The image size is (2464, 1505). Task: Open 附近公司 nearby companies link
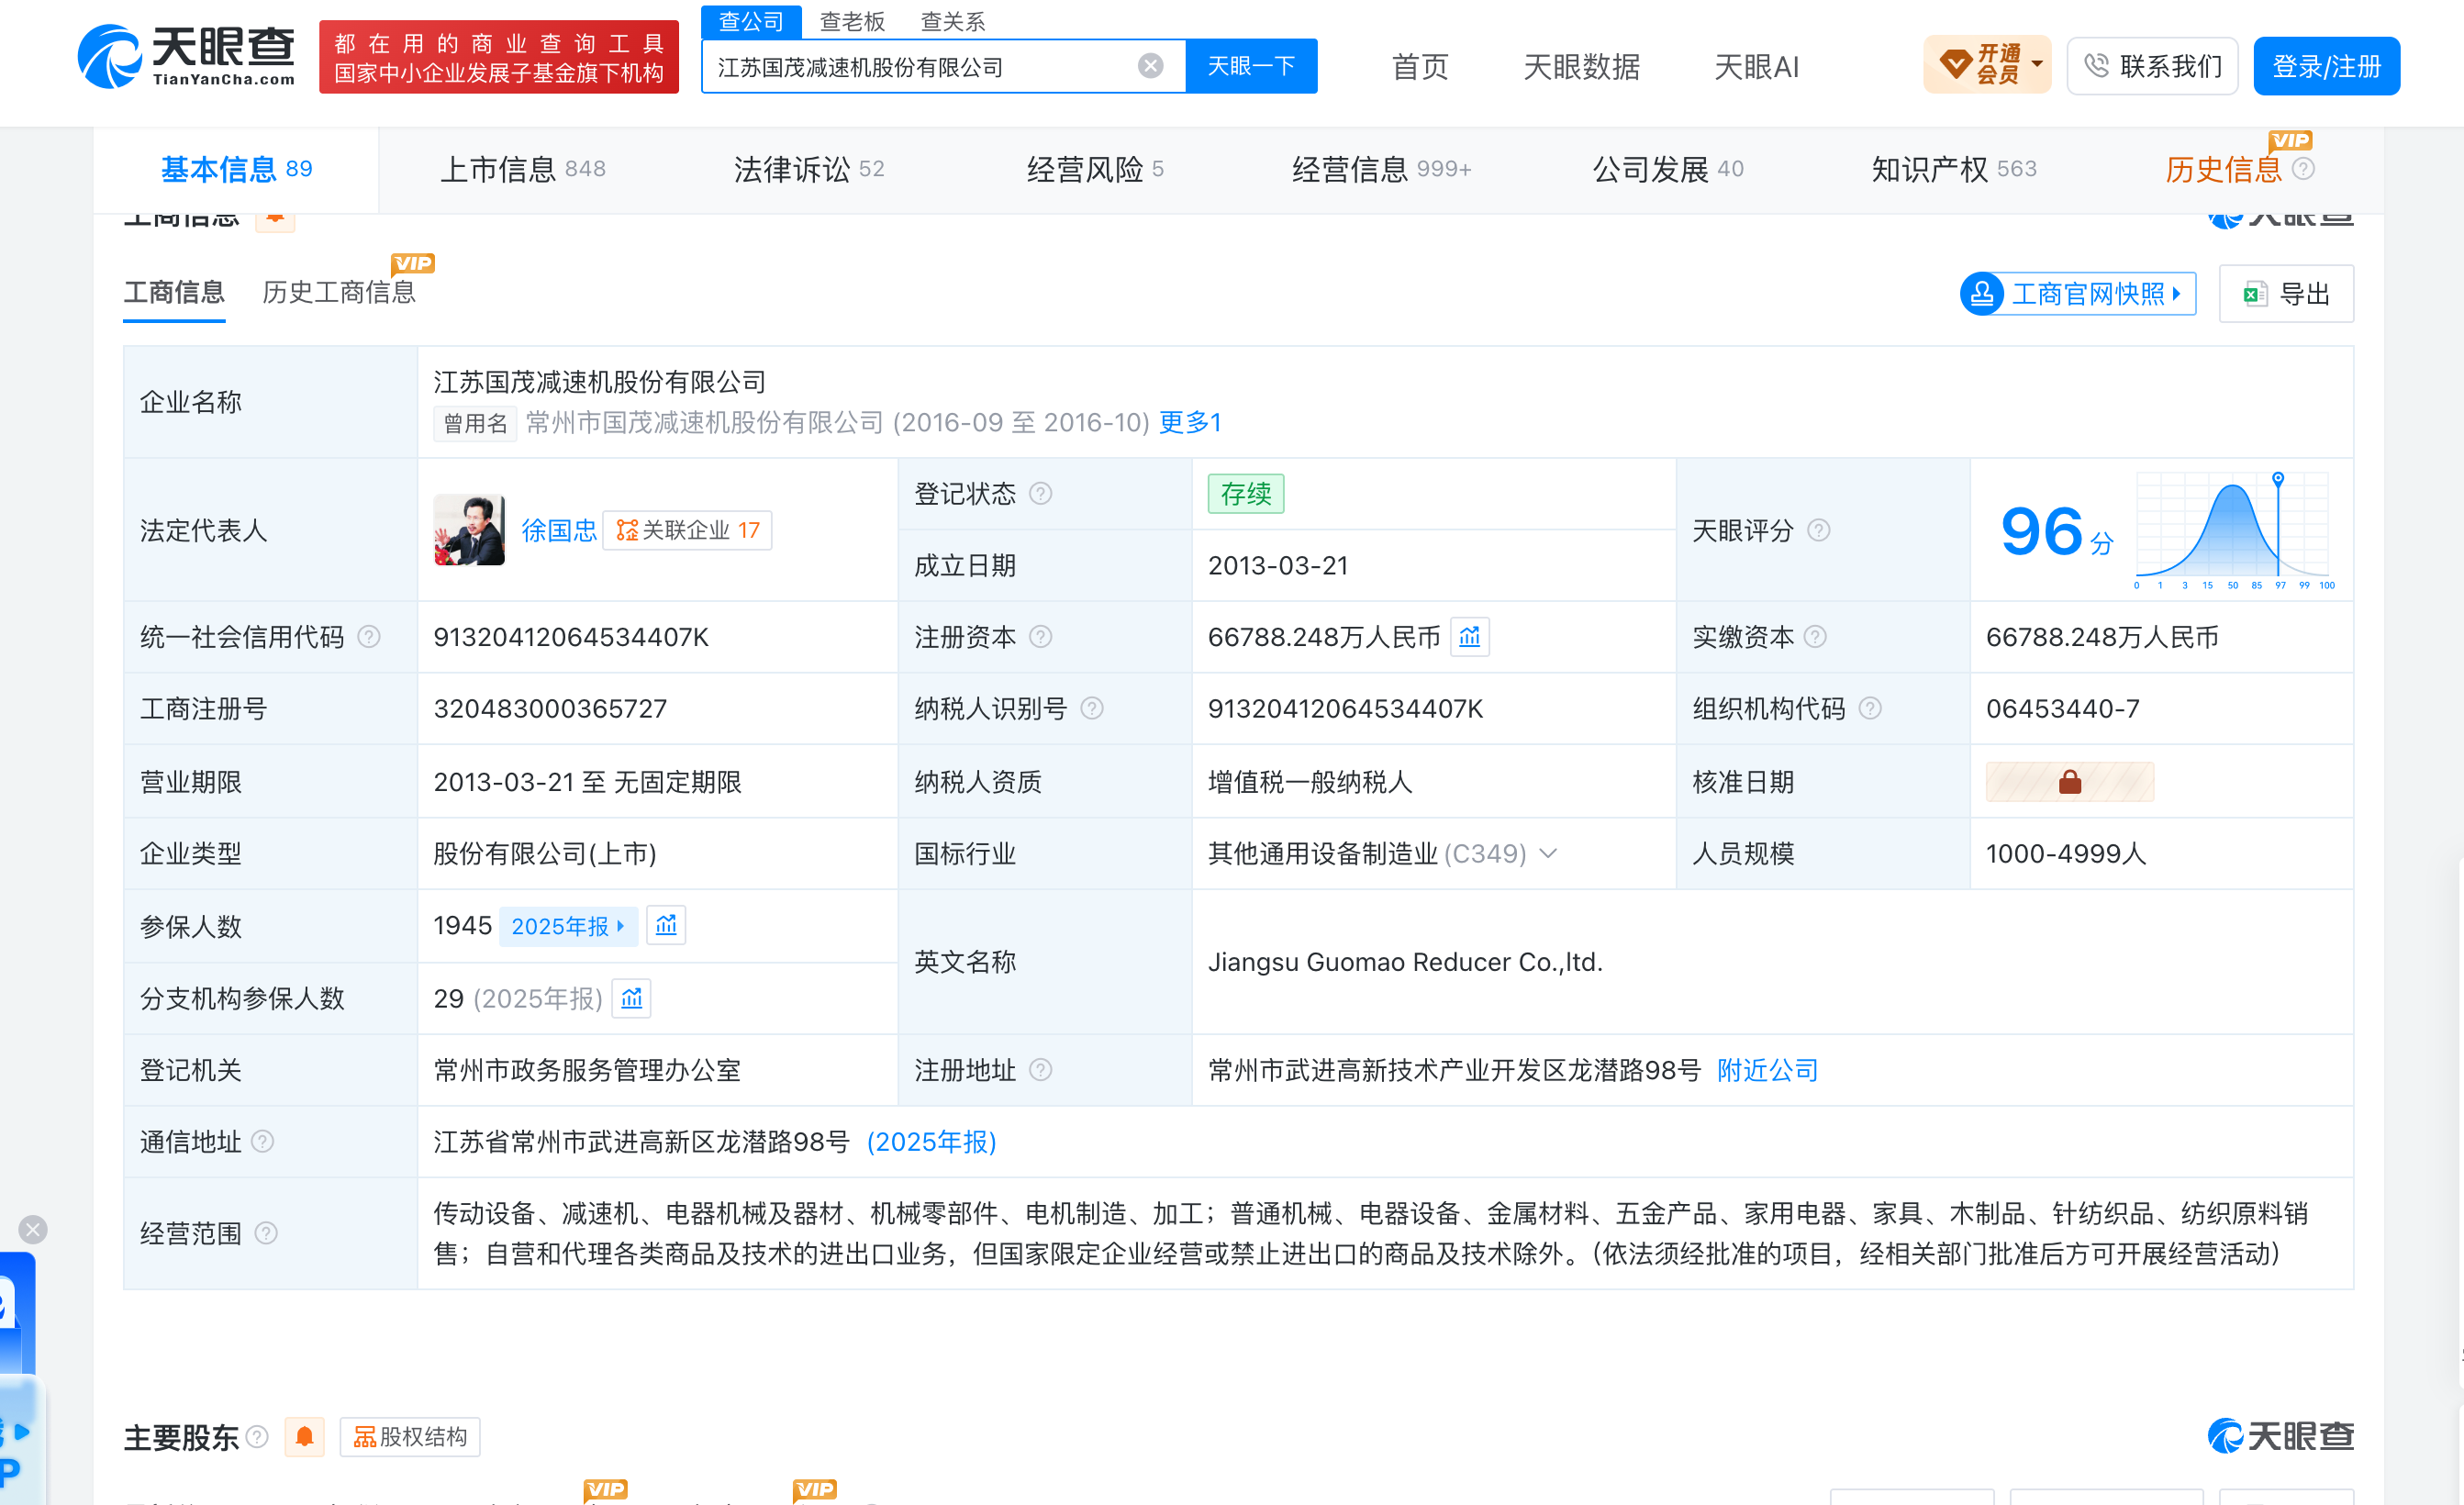[x=1767, y=1070]
